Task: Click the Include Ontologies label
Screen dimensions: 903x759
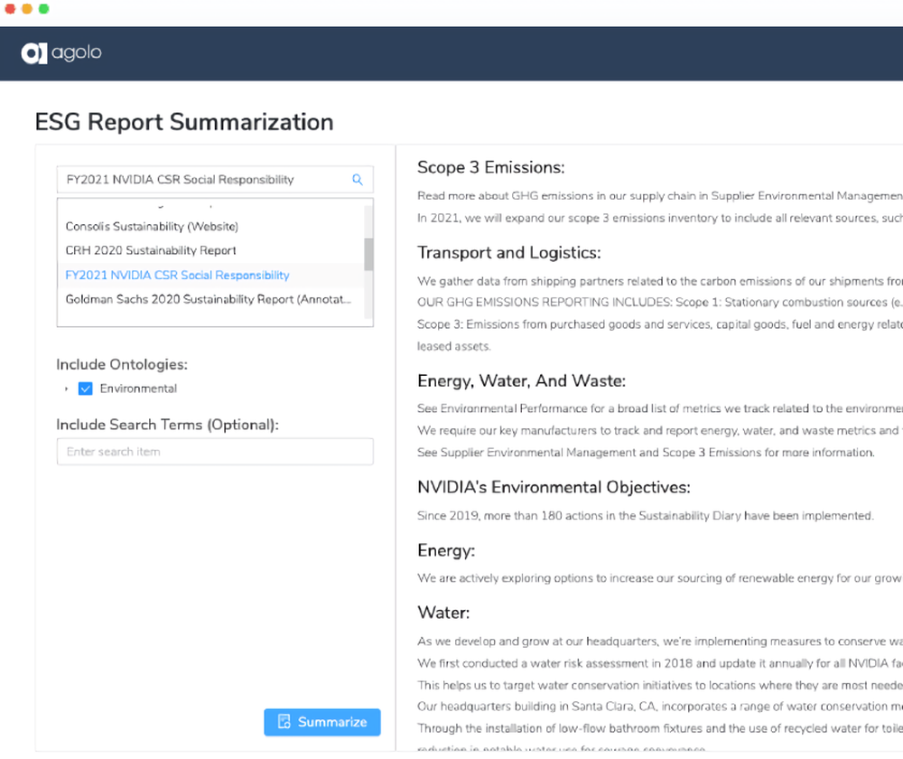Action: pos(122,365)
